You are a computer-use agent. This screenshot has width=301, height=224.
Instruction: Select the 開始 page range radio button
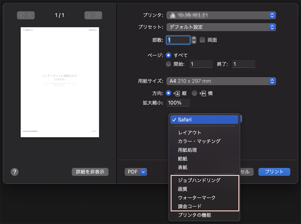pos(168,64)
